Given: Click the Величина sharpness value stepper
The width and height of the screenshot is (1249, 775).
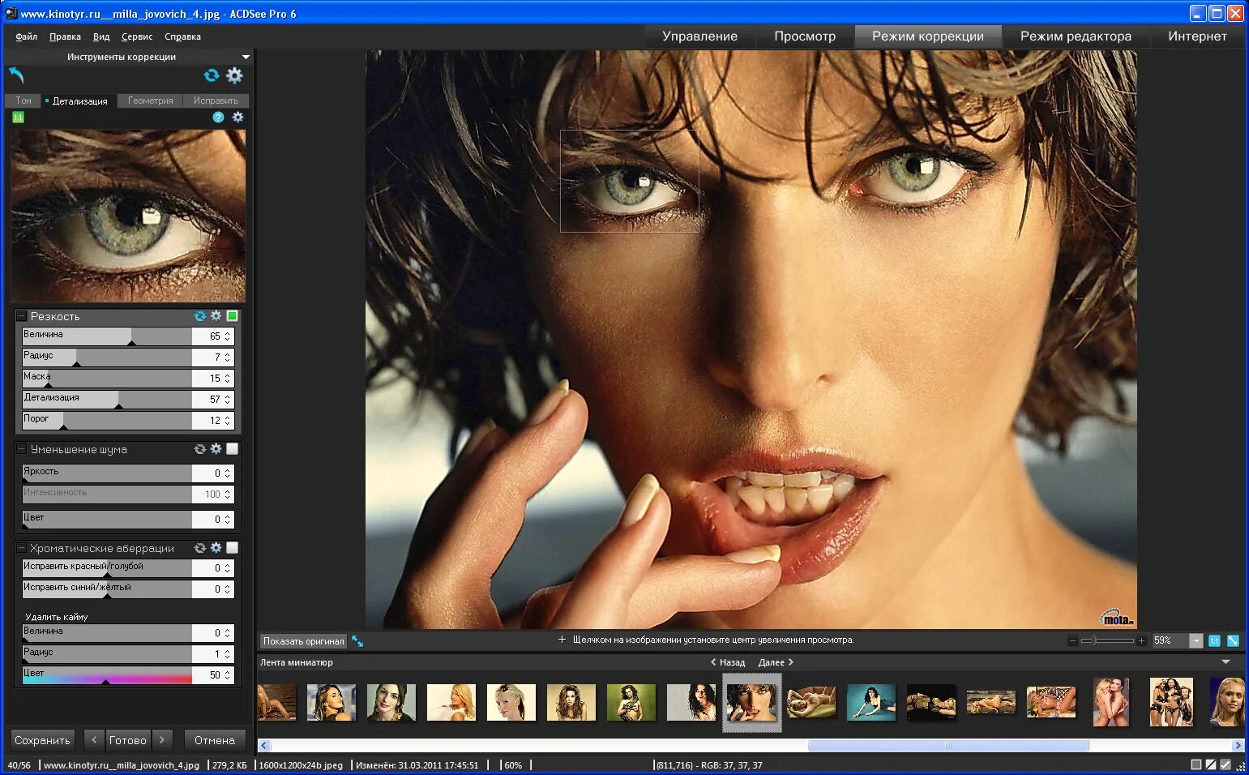Looking at the screenshot, I should [228, 336].
